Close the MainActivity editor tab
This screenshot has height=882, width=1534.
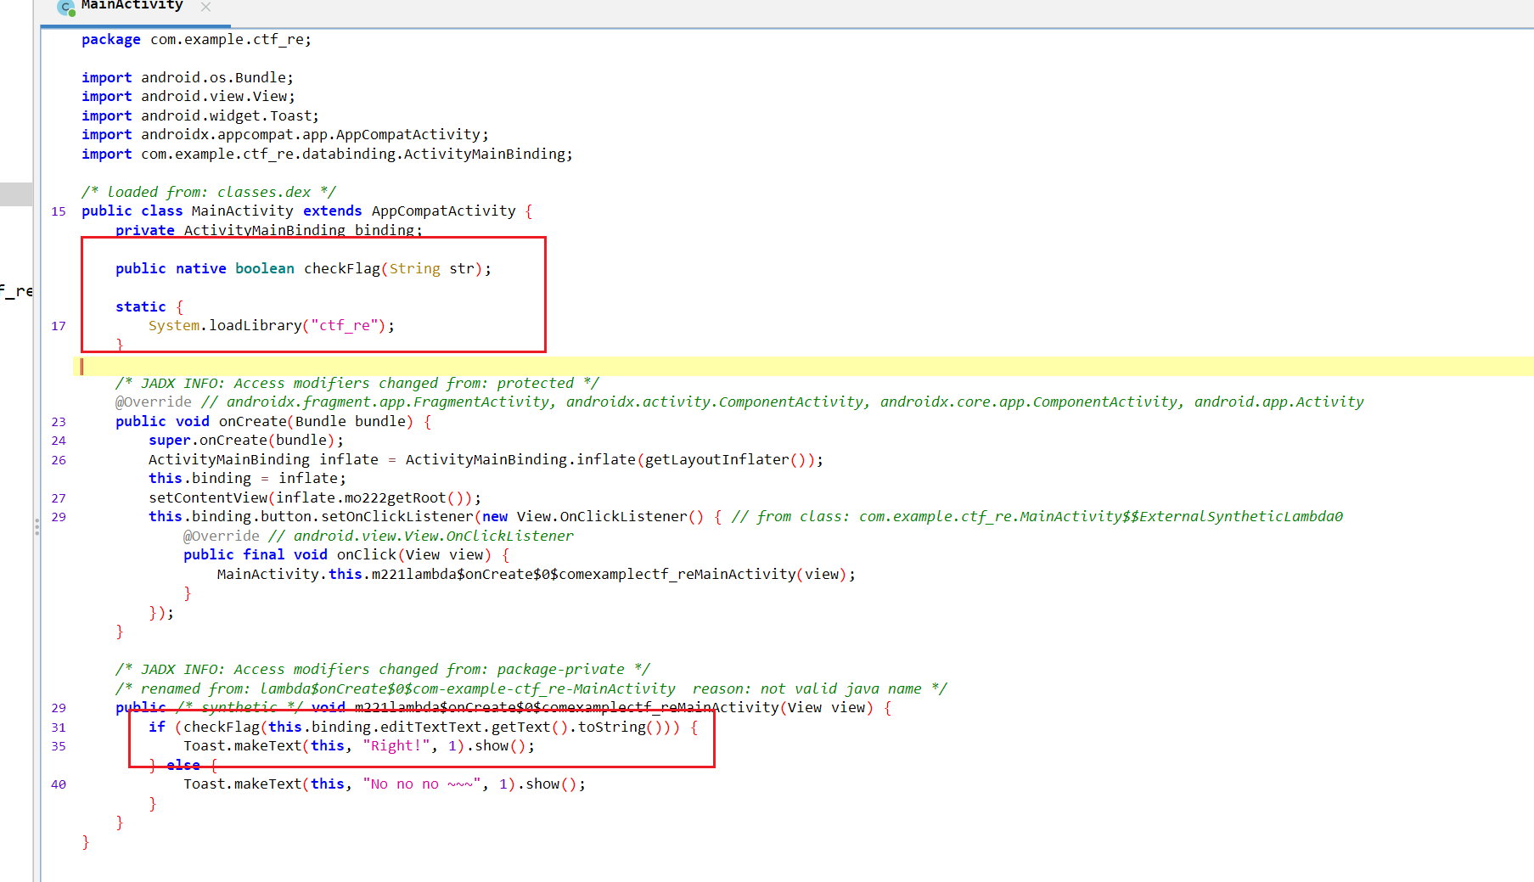(205, 7)
